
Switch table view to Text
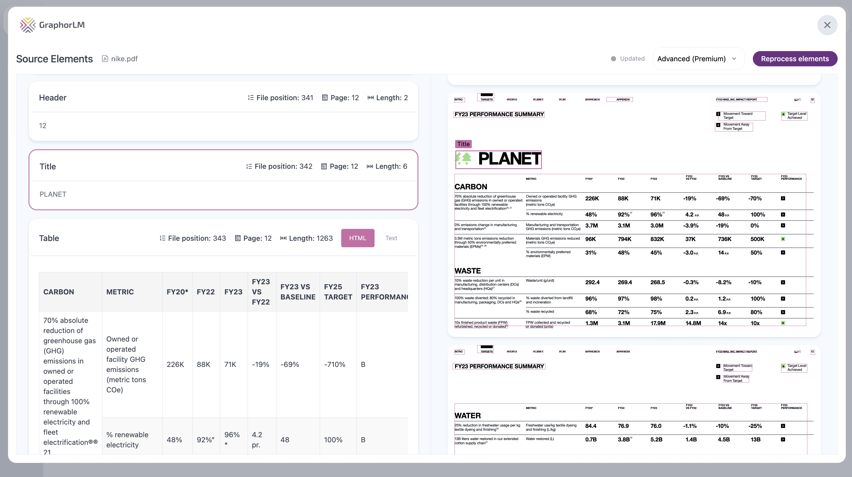pyautogui.click(x=391, y=238)
